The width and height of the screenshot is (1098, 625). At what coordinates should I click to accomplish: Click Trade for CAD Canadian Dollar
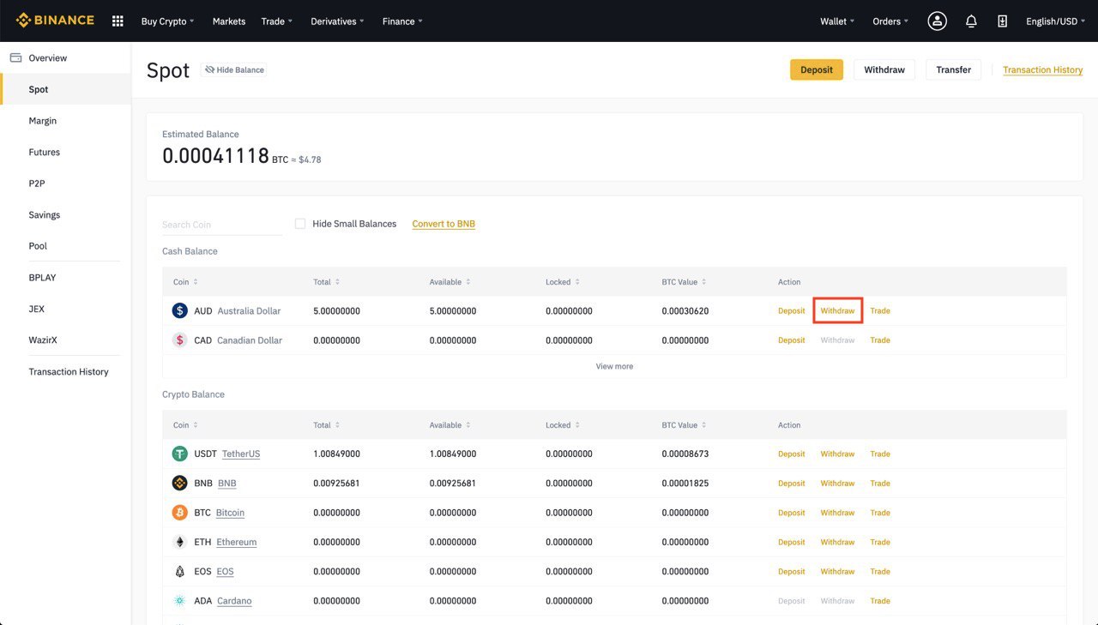(x=880, y=340)
